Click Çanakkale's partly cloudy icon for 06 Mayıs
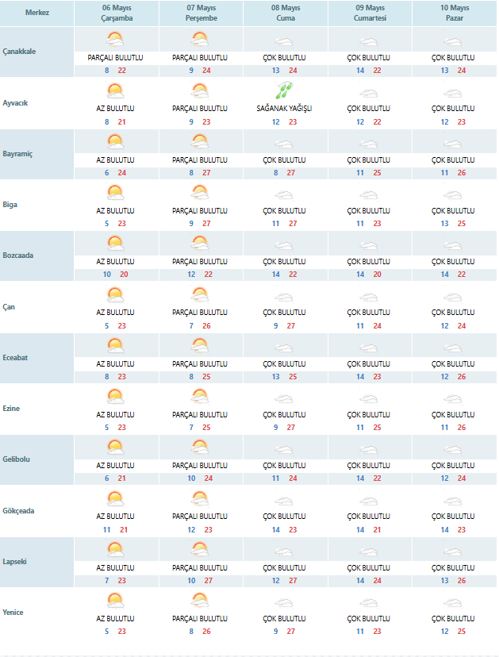Viewport: 499px width, 657px height. point(115,40)
